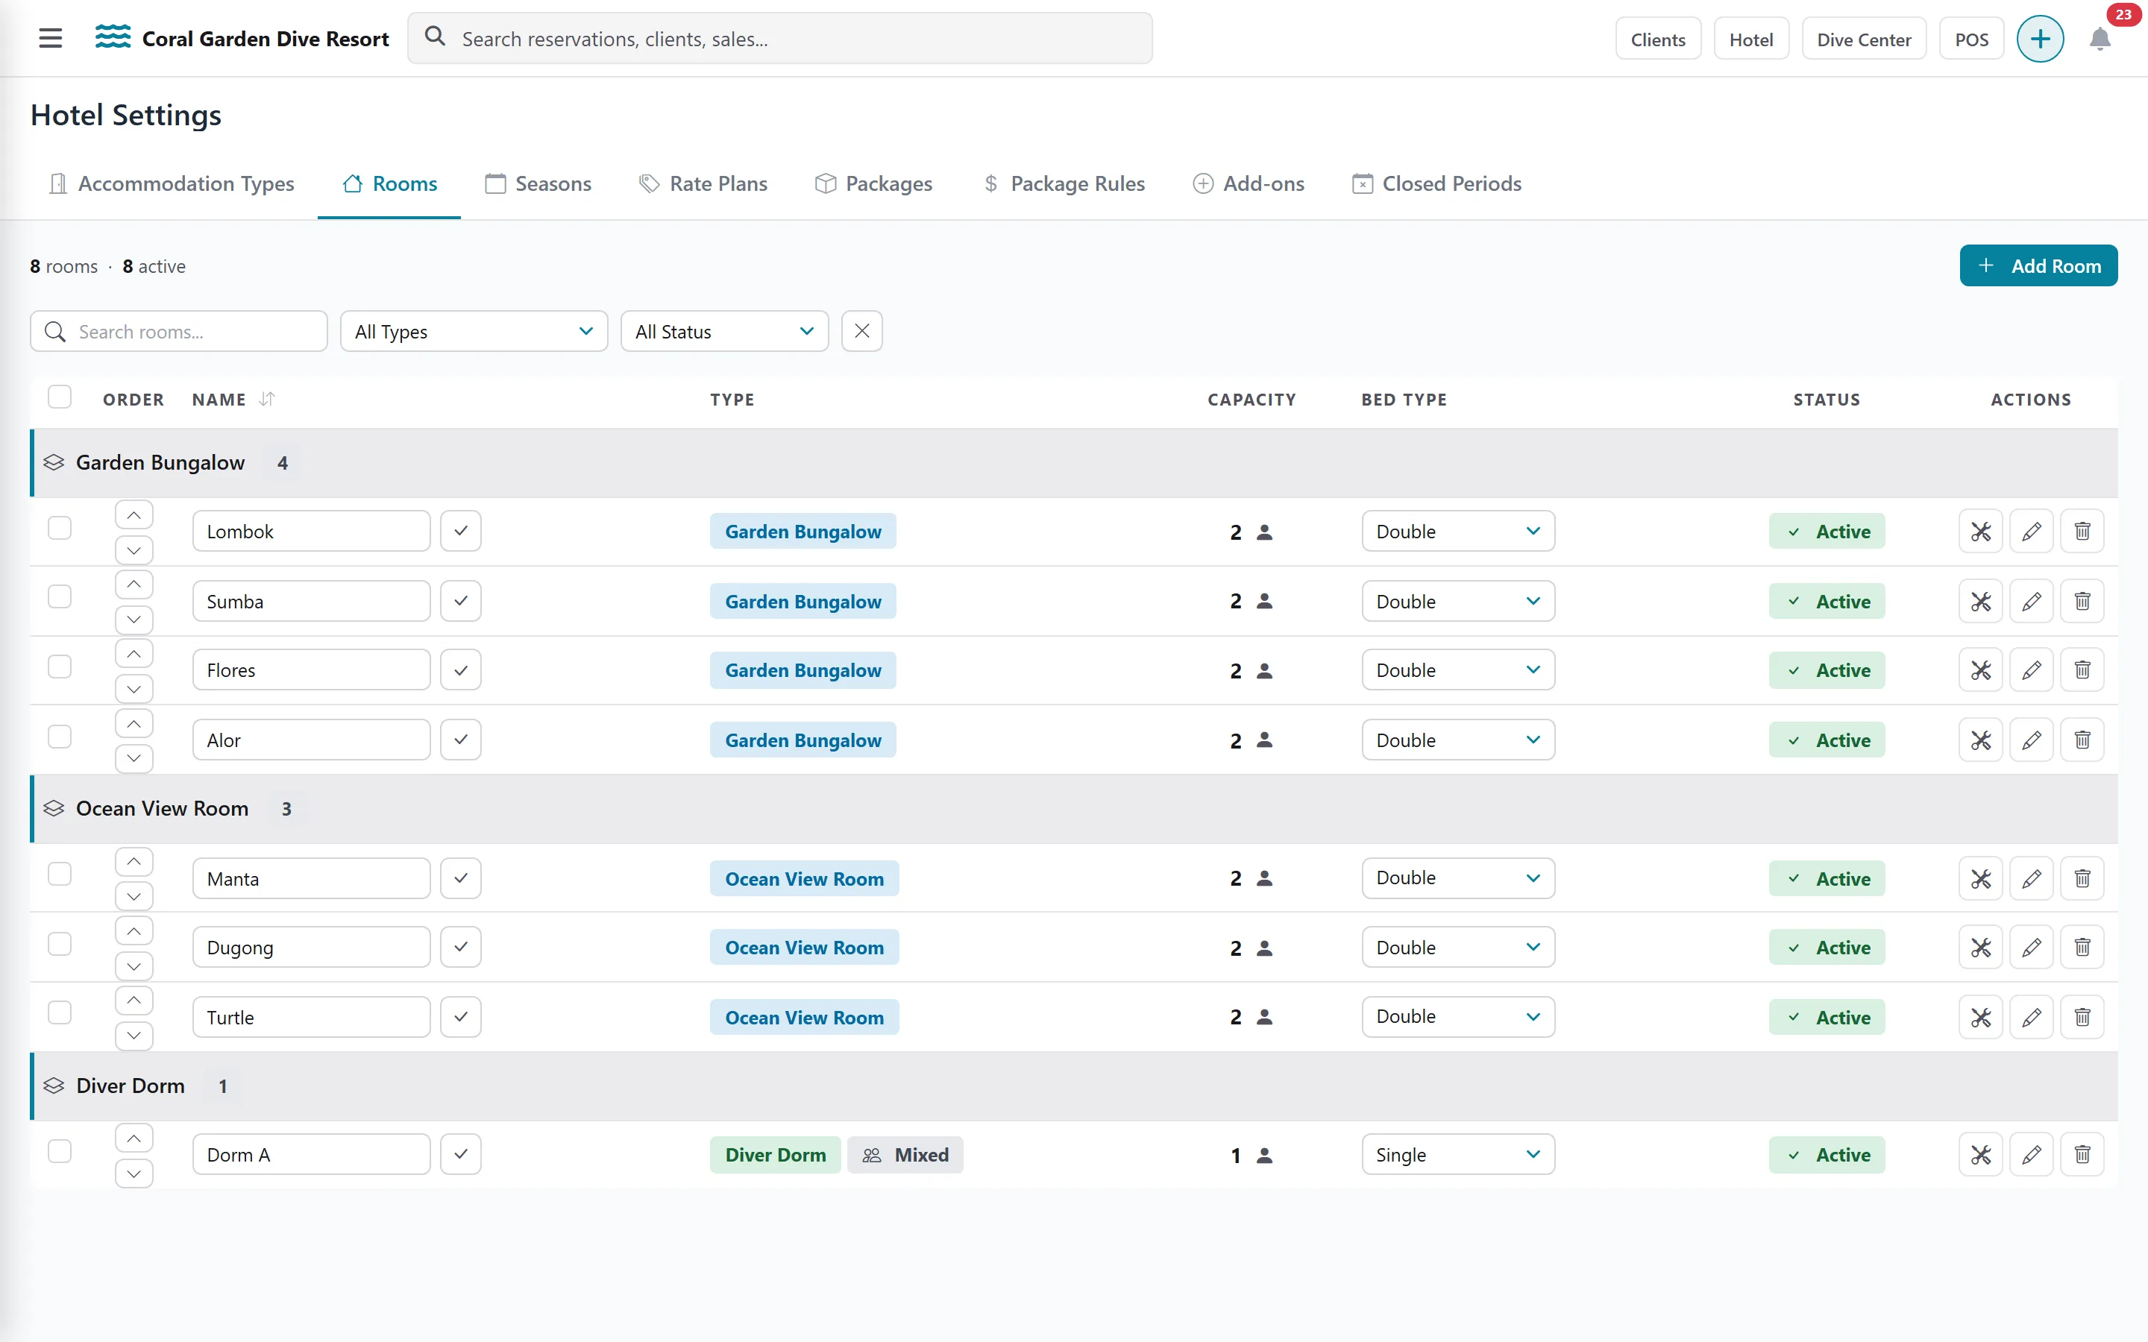Image resolution: width=2148 pixels, height=1342 pixels.
Task: Click the tools icon for Manta row
Action: [x=1980, y=879]
